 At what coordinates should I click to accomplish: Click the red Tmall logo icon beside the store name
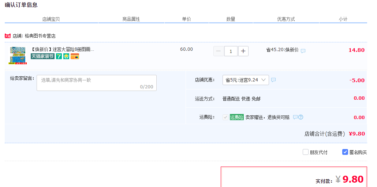coord(8,36)
